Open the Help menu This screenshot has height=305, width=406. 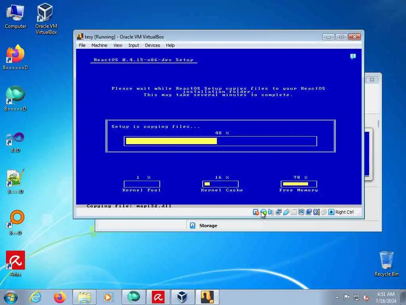[x=170, y=45]
